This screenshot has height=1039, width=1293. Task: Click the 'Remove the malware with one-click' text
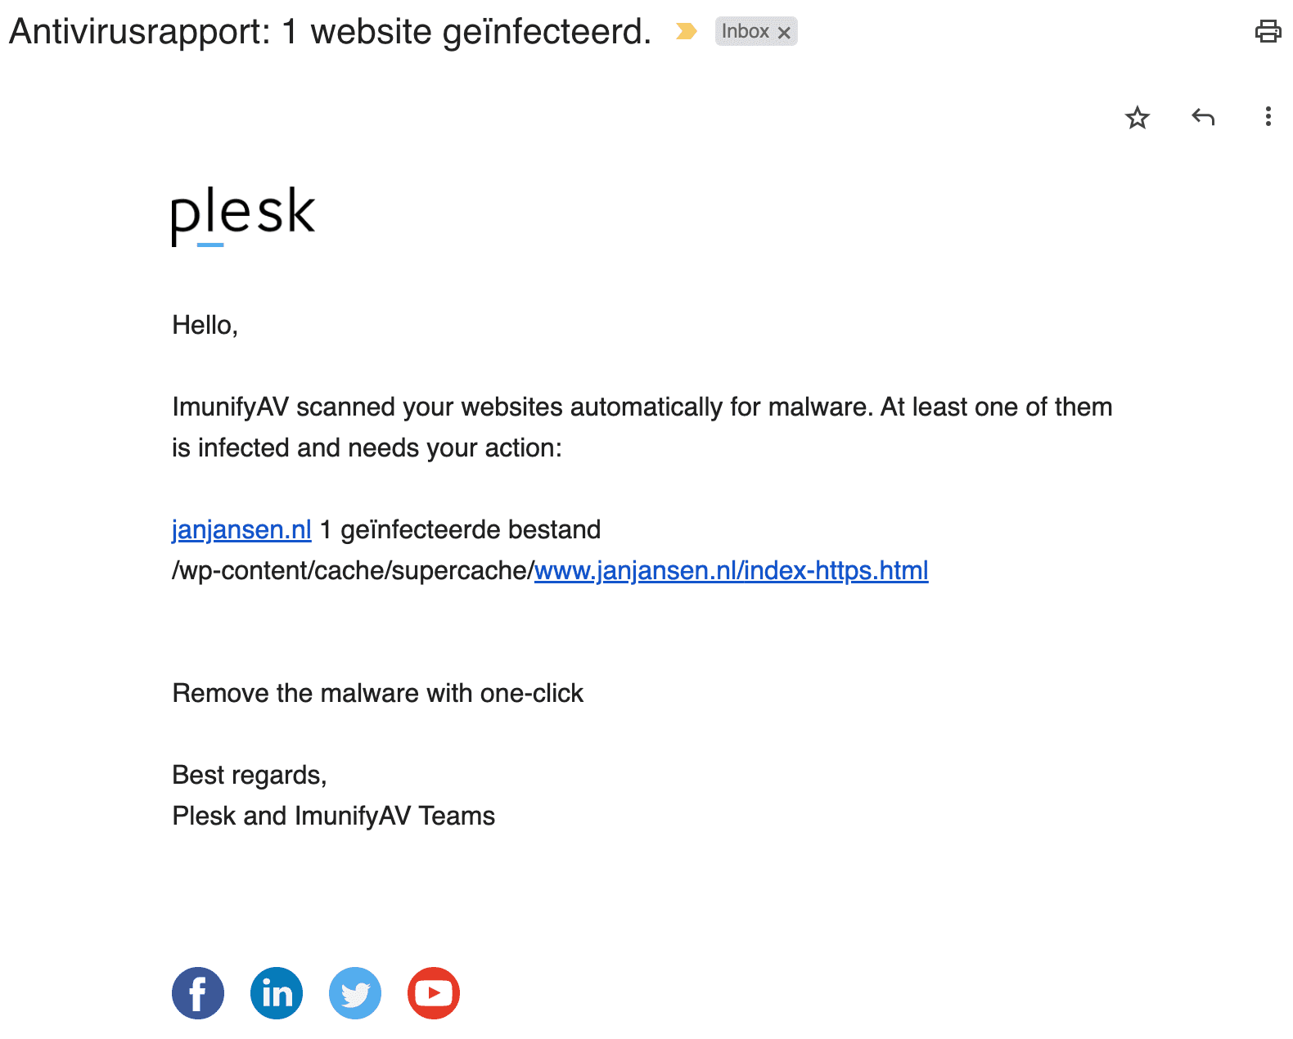pyautogui.click(x=377, y=693)
